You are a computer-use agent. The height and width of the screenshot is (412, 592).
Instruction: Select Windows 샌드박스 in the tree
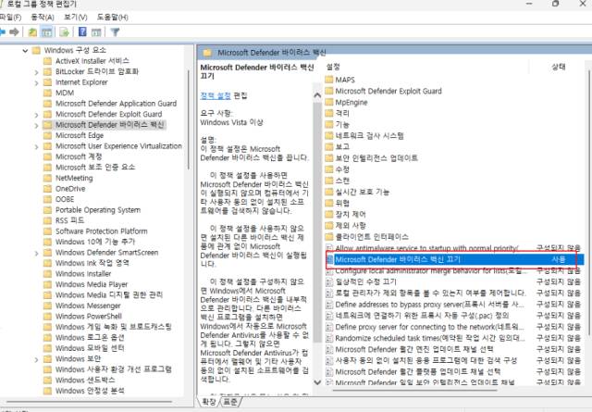85,380
